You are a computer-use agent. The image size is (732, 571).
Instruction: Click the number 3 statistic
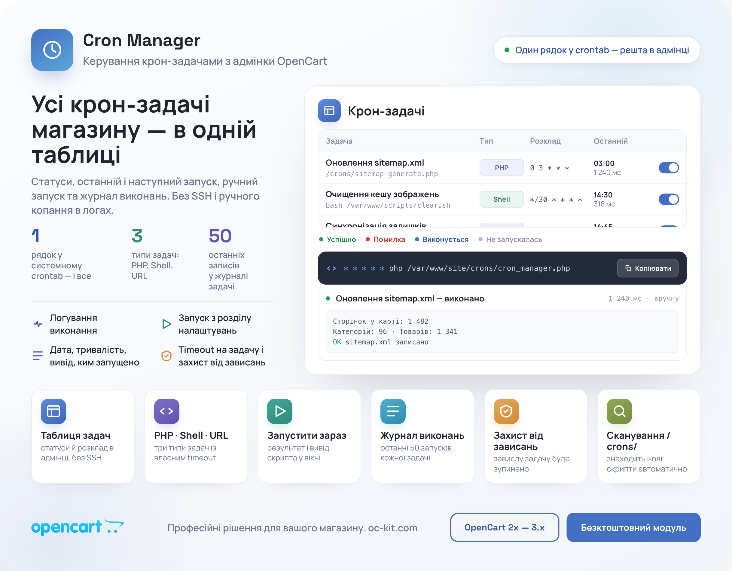(x=137, y=236)
